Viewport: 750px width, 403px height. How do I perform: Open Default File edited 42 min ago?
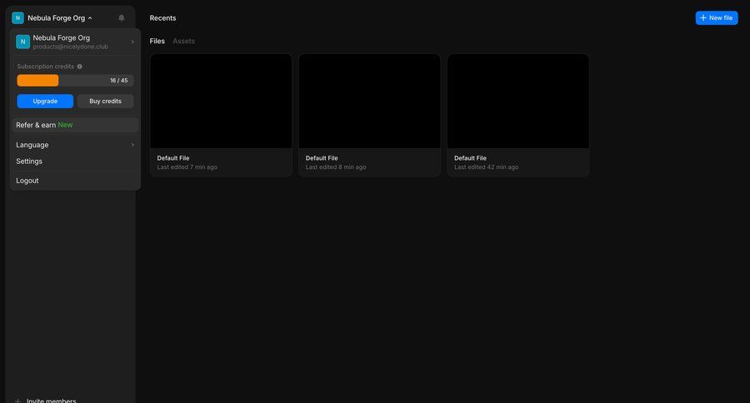[518, 115]
